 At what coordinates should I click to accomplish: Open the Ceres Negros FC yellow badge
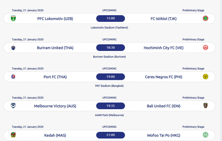pyautogui.click(x=205, y=77)
